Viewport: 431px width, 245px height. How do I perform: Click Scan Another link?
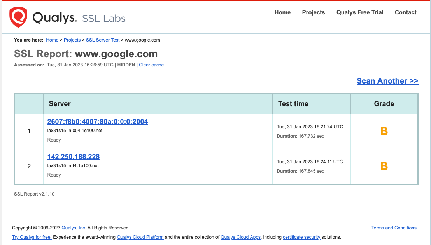[x=387, y=81]
